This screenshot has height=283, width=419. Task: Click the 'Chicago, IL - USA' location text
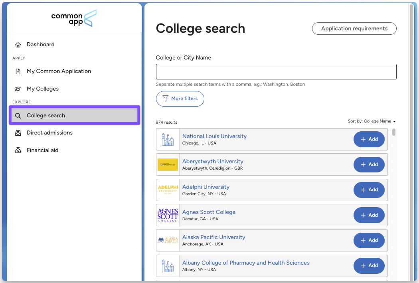pyautogui.click(x=200, y=143)
